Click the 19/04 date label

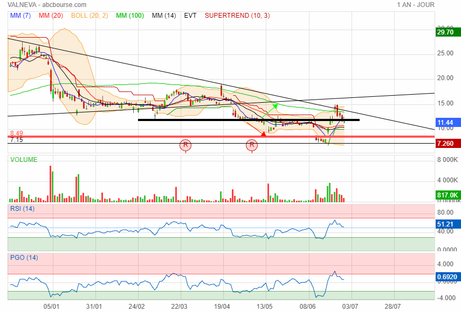tap(222, 307)
